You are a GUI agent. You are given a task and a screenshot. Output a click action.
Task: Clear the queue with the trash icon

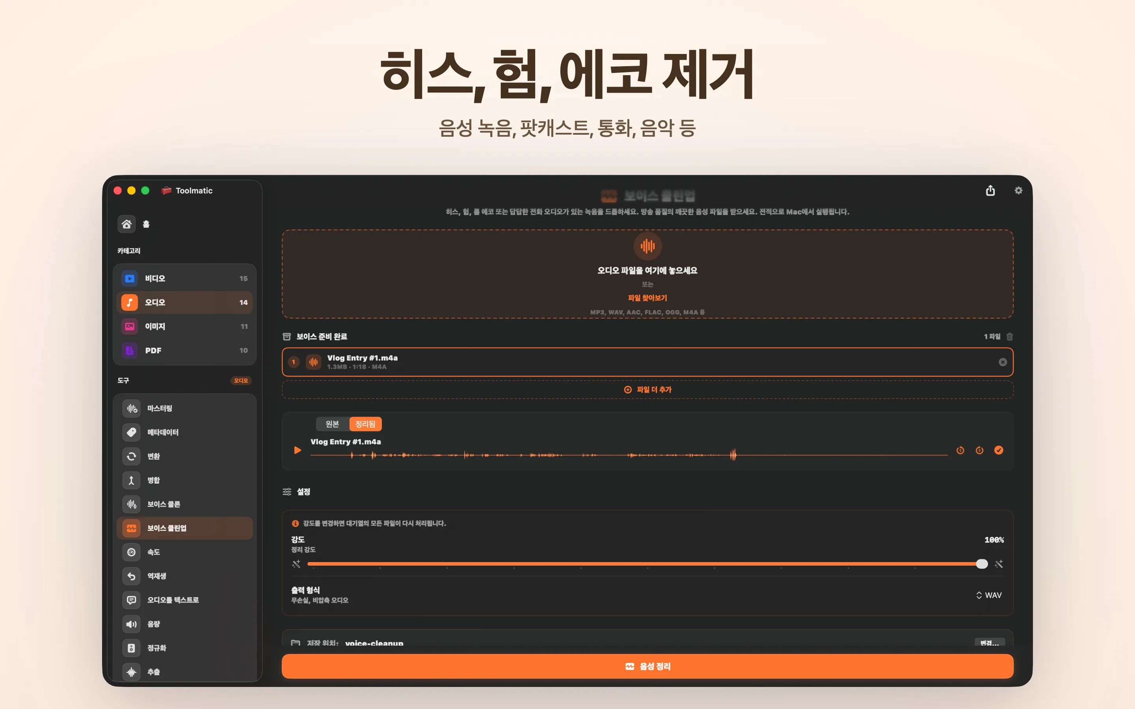1010,337
